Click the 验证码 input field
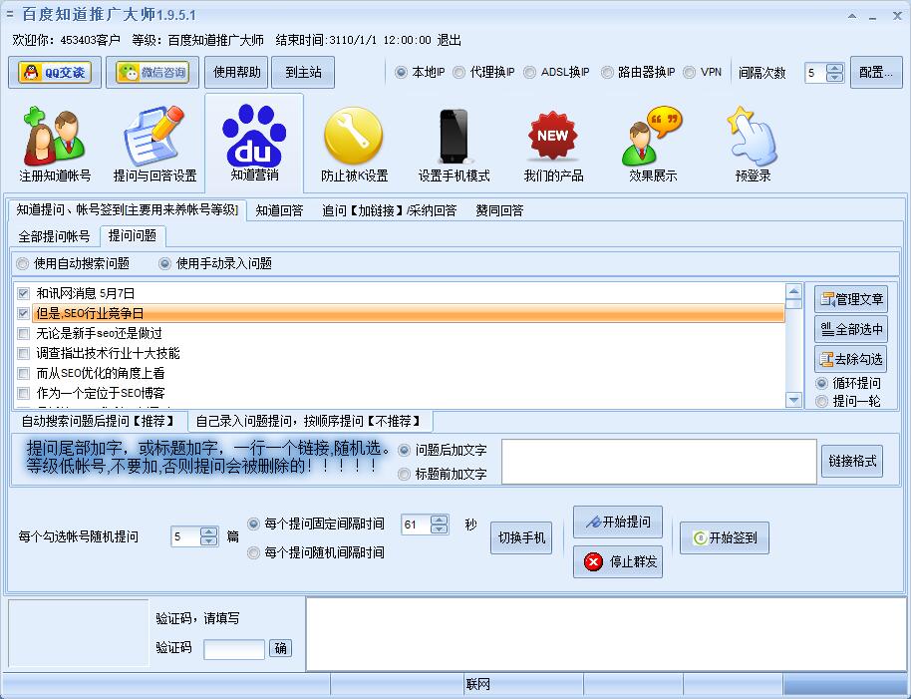 (x=234, y=649)
